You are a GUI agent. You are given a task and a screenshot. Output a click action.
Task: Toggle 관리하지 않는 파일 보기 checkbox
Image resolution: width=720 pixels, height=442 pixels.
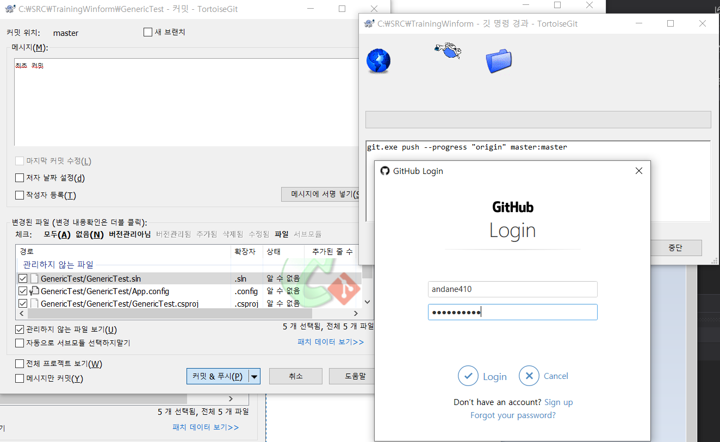(20, 329)
